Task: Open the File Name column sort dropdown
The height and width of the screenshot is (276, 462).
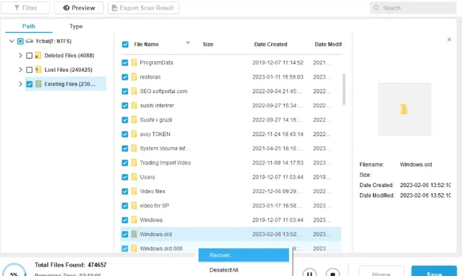Action: [x=188, y=43]
